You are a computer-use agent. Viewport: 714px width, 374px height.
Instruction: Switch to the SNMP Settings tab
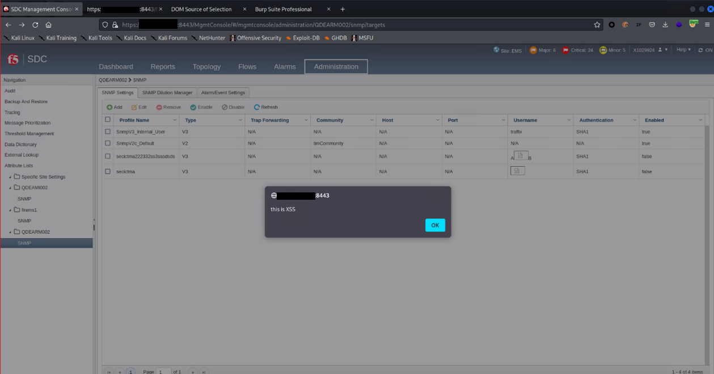click(117, 93)
